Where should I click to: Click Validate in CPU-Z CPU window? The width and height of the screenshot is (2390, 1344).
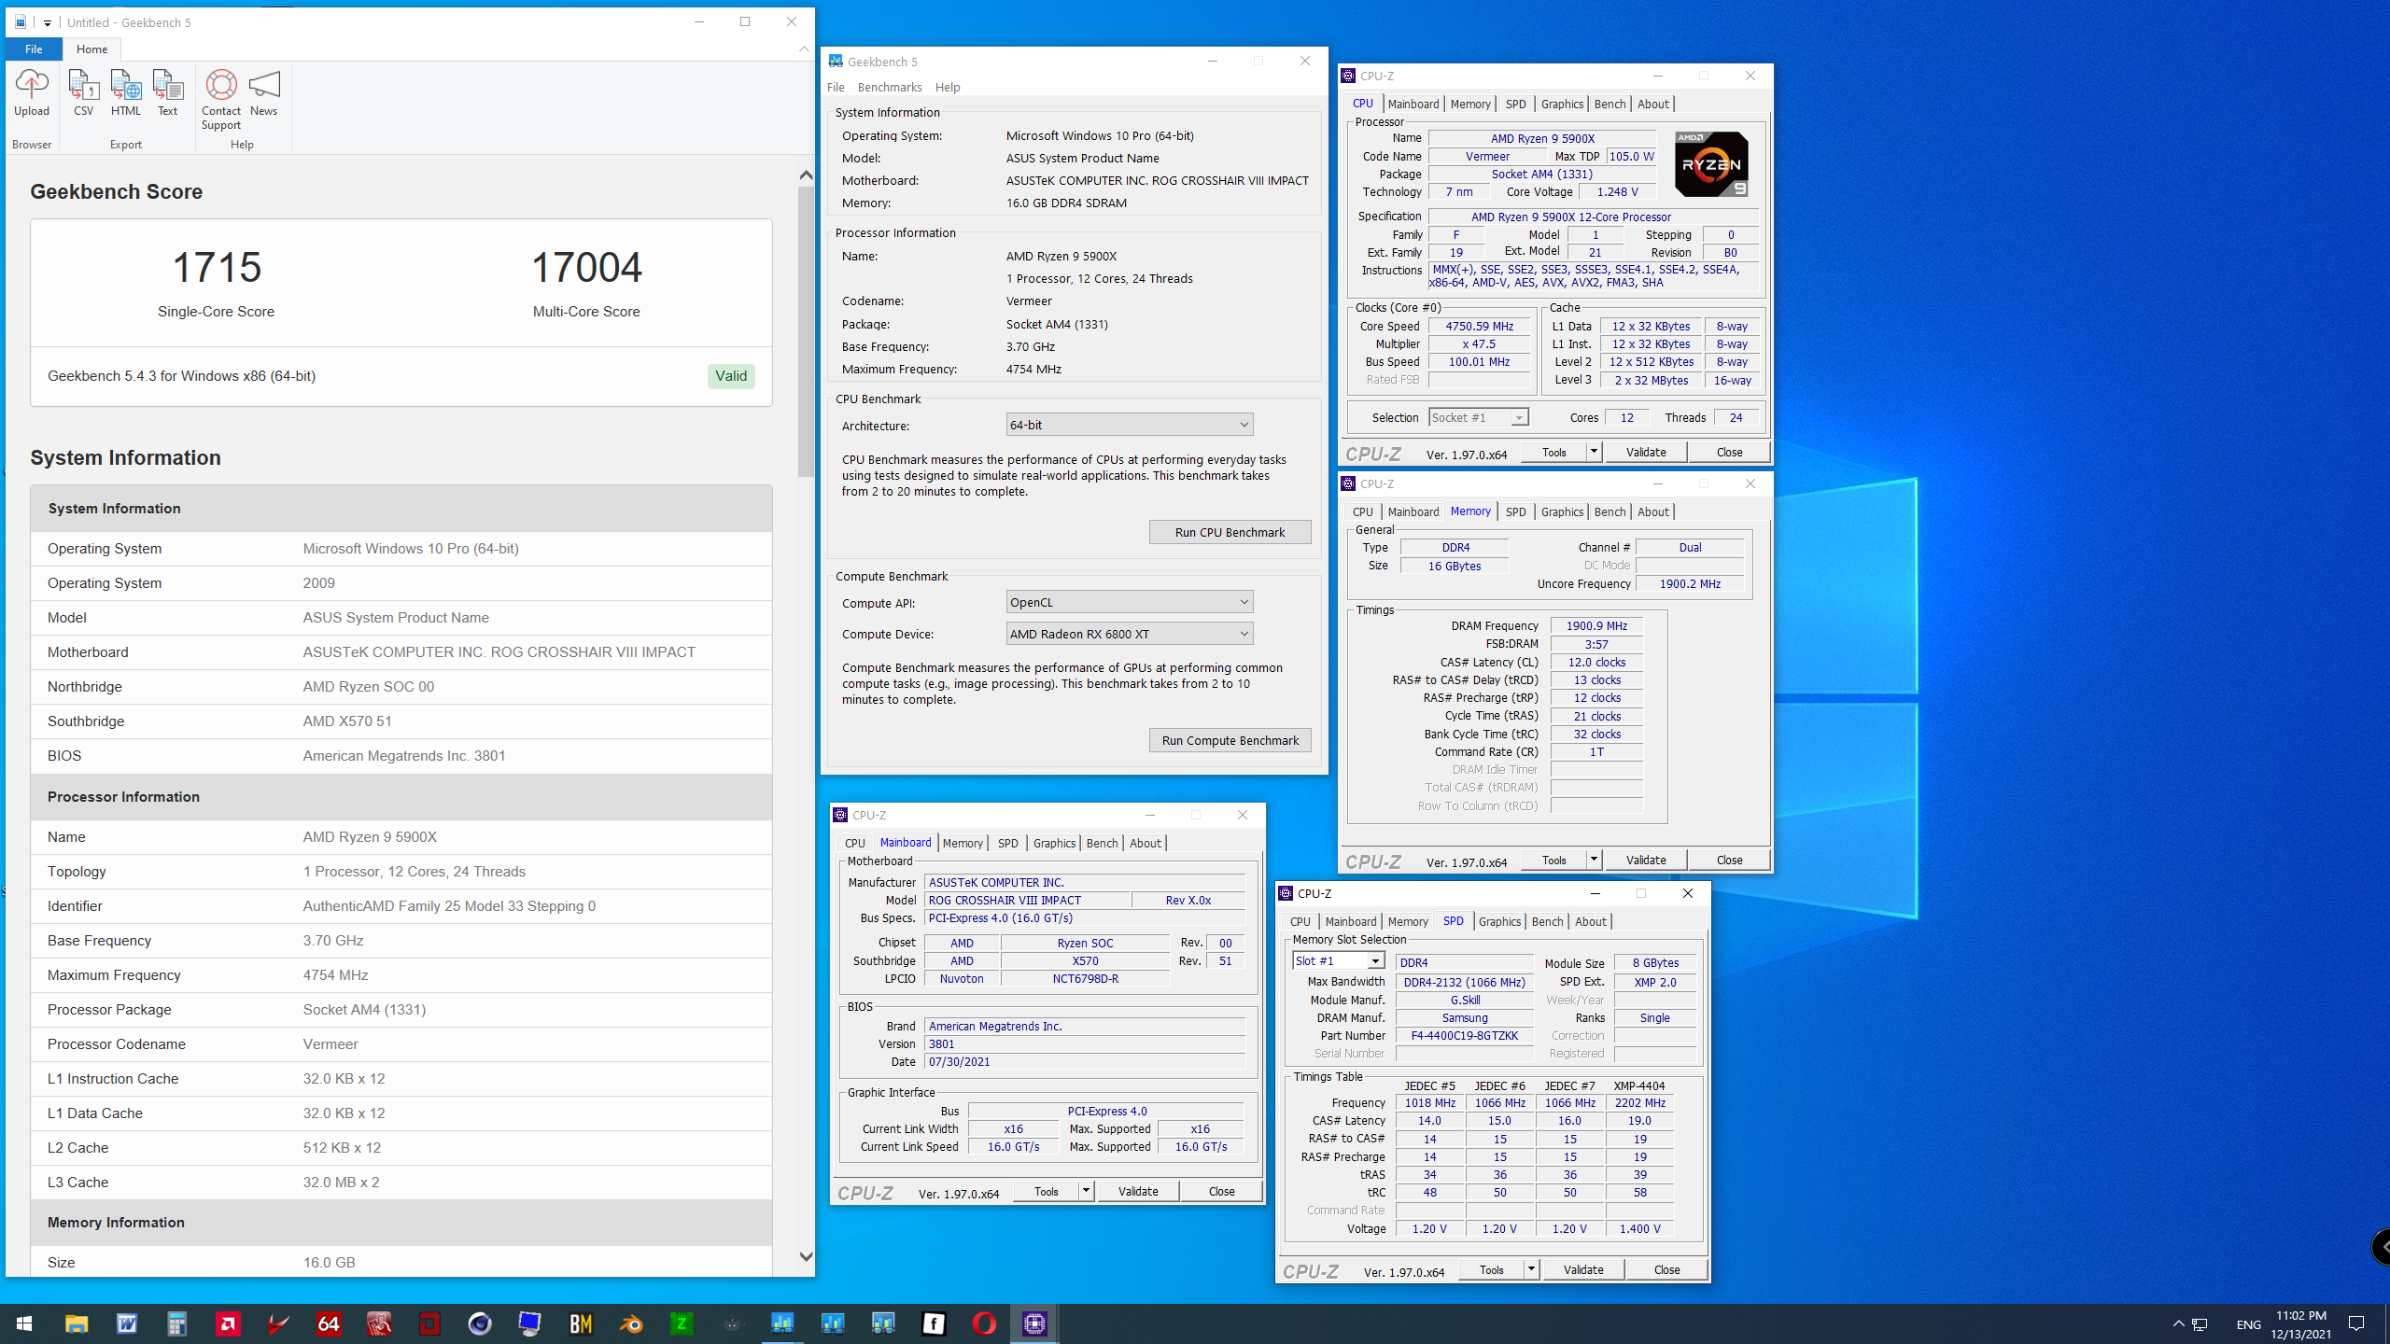[x=1646, y=452]
